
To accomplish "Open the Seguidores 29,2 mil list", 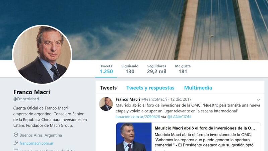I will coord(156,69).
